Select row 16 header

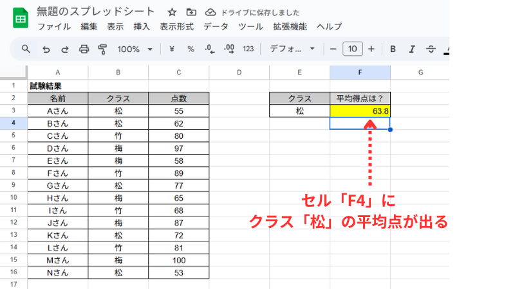(14, 272)
